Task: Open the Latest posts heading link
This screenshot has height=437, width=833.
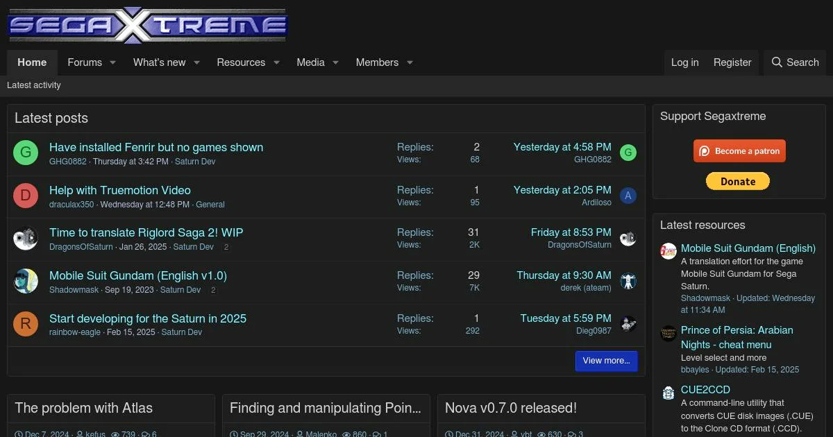Action: click(51, 118)
